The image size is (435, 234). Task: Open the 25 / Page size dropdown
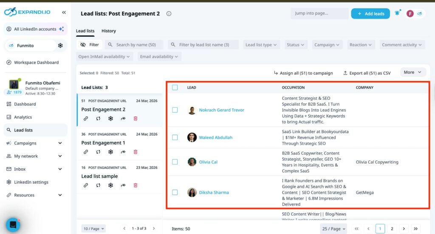pos(333,229)
